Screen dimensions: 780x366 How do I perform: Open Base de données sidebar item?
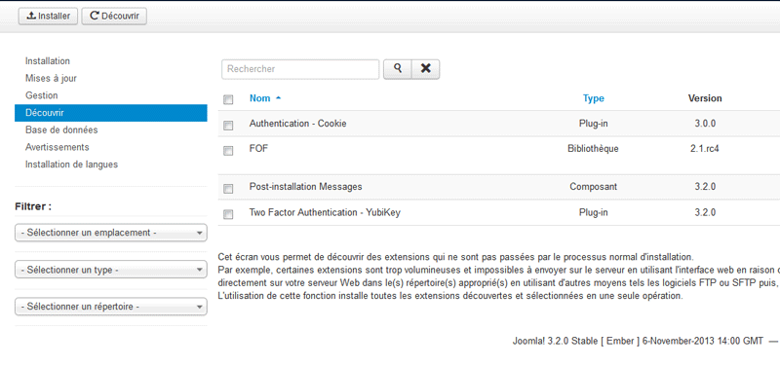61,129
